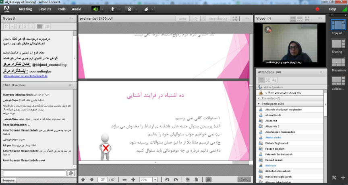
Task: Select Attendees breakout room view icon
Action: [x=268, y=80]
